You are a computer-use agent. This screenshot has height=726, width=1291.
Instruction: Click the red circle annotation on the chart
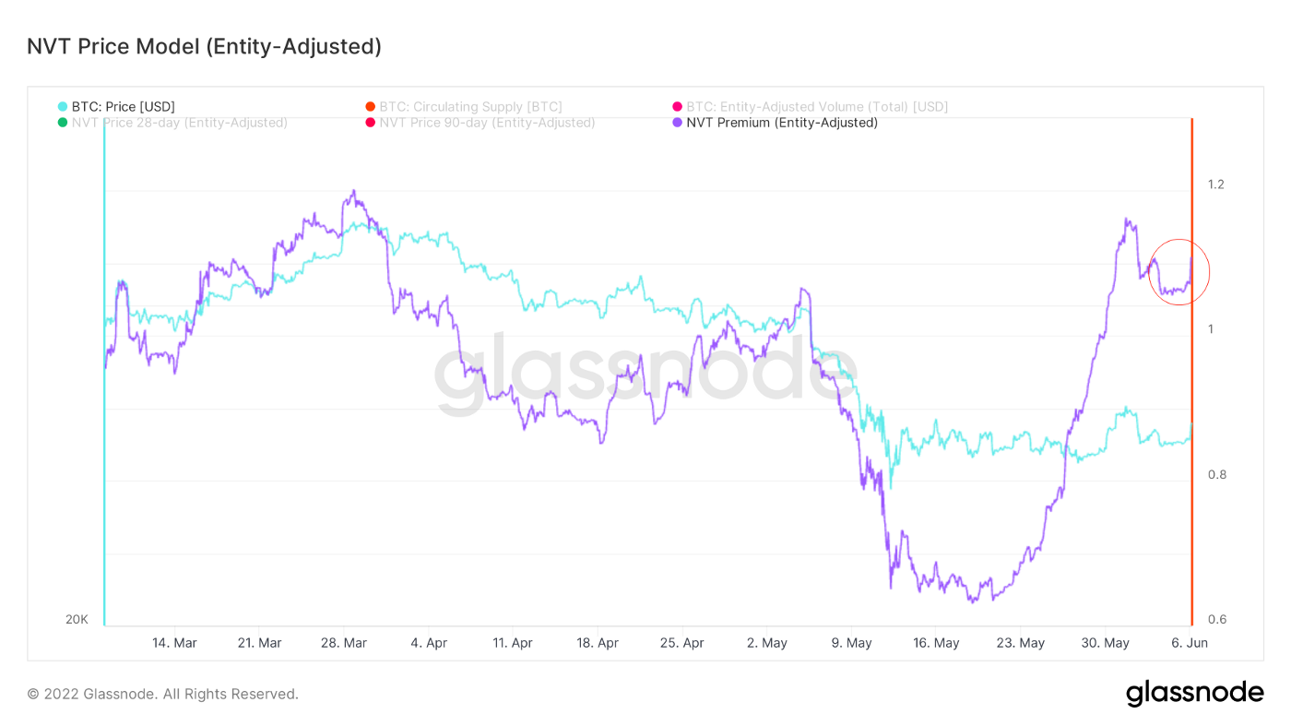(x=1179, y=272)
